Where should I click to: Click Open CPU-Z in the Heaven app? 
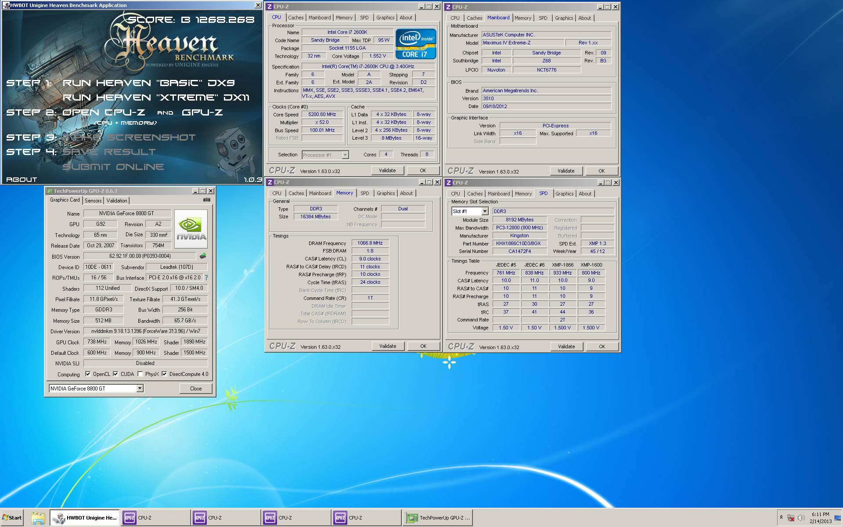pyautogui.click(x=104, y=112)
